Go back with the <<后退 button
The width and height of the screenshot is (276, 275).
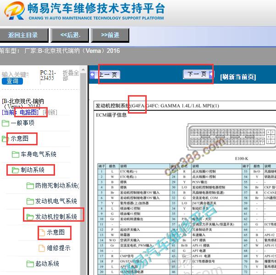coord(70,35)
